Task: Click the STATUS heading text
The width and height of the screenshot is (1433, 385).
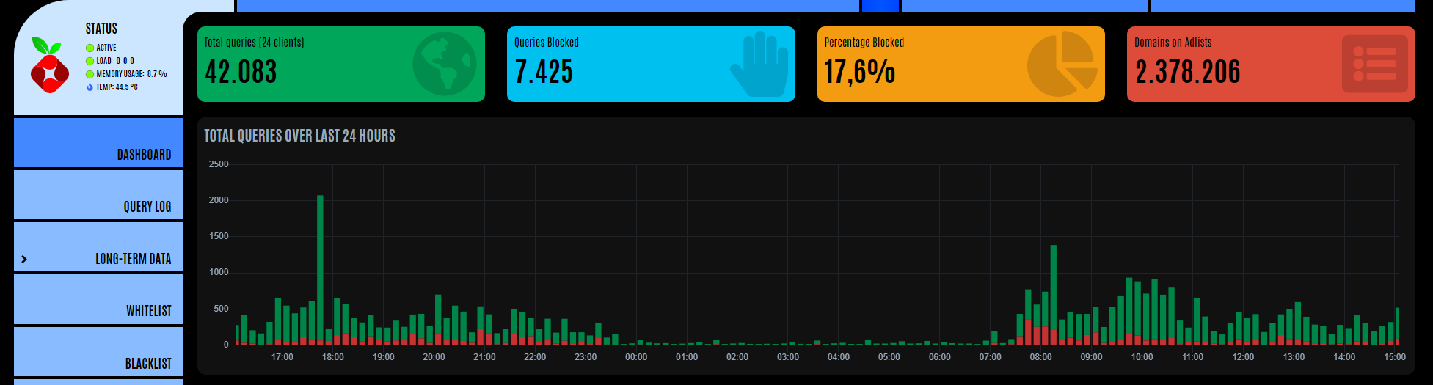Action: (101, 29)
